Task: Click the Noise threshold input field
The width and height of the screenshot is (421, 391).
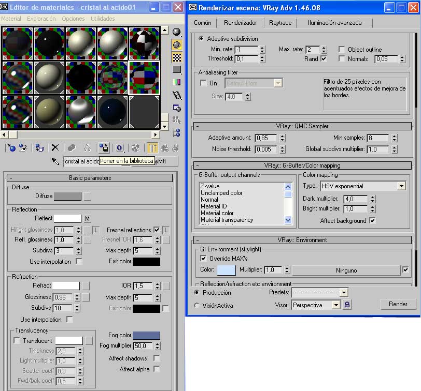Action: tap(266, 149)
